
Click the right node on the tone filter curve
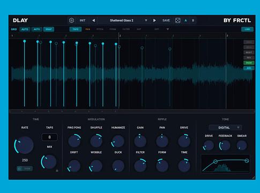pyautogui.click(x=247, y=161)
